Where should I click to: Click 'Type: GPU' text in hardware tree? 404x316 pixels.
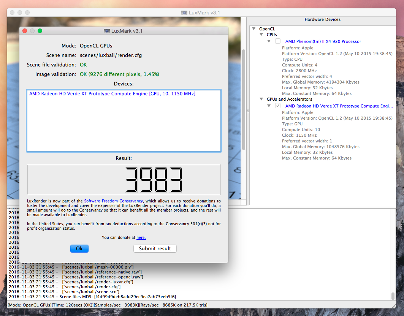(x=292, y=124)
